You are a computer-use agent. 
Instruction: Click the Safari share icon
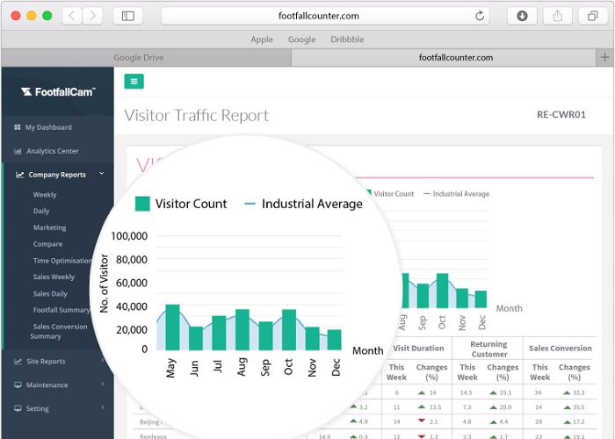click(557, 16)
